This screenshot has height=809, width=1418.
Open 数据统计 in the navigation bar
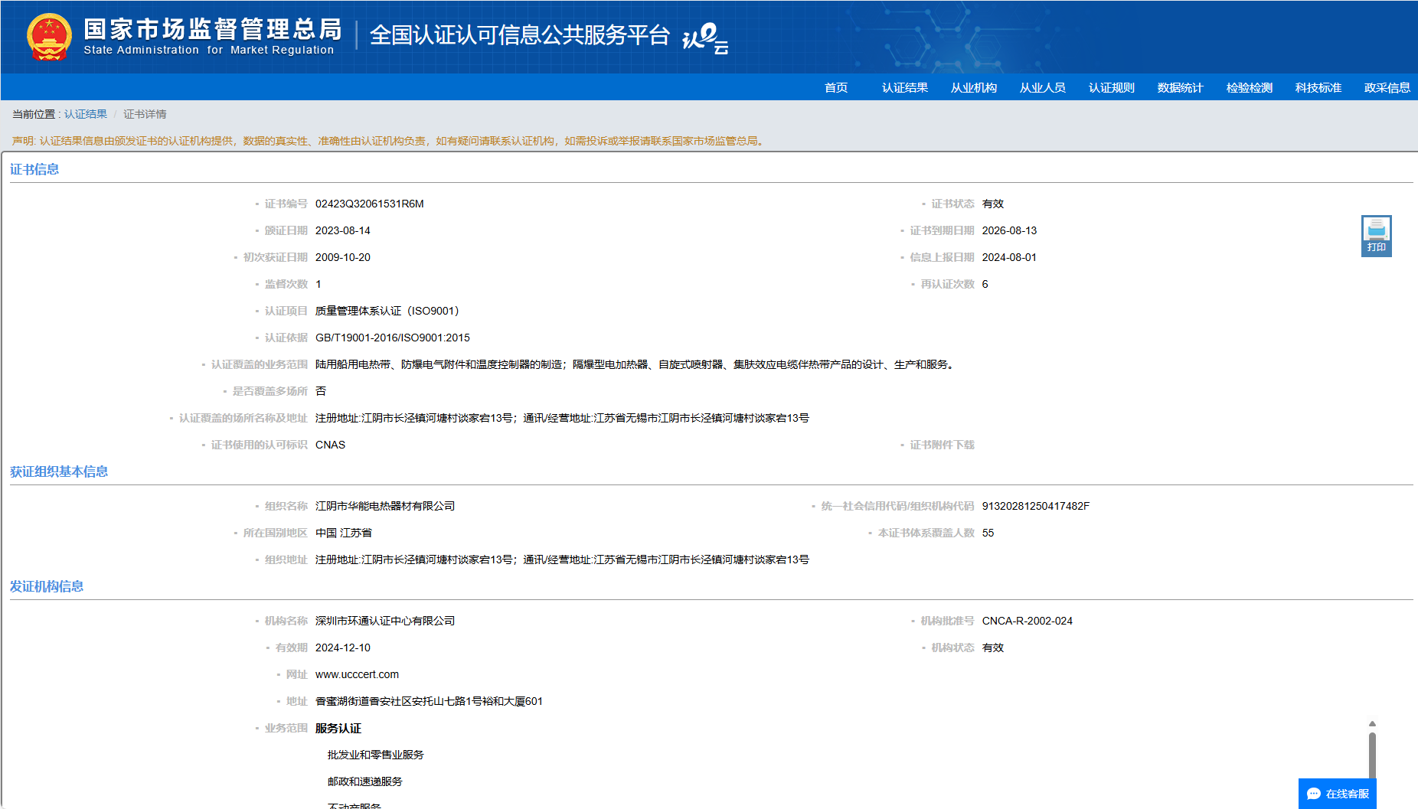1181,87
